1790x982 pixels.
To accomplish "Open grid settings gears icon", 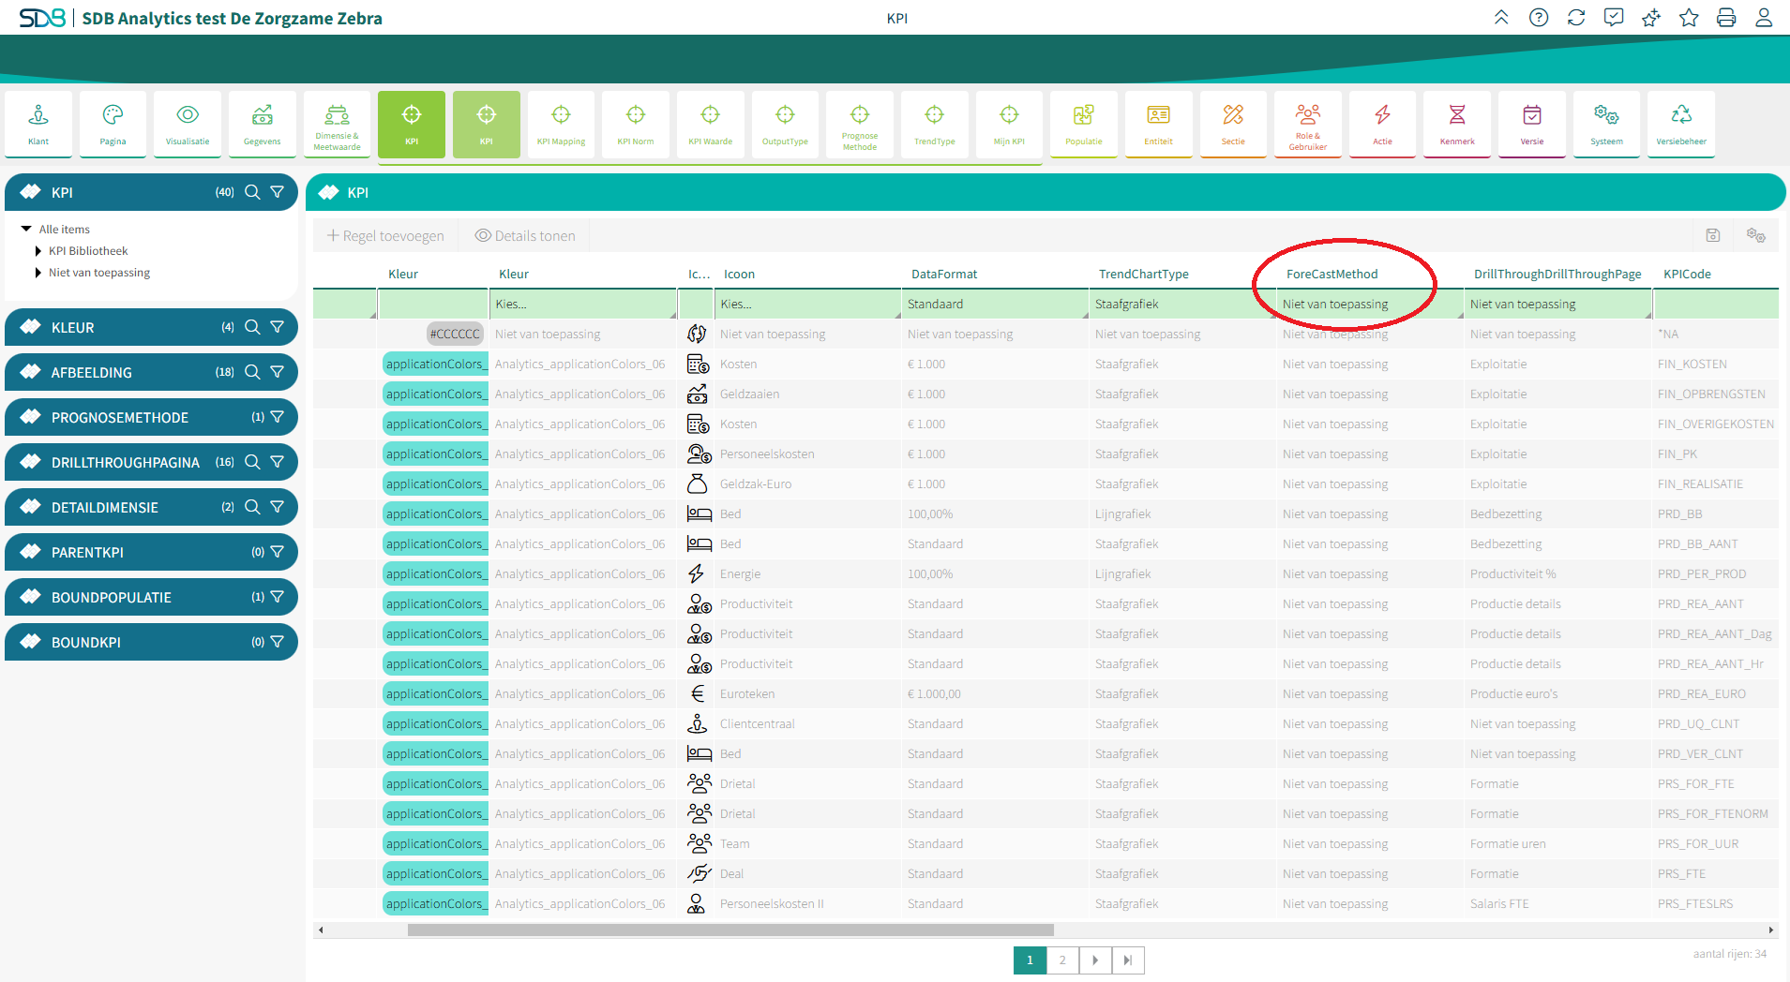I will tap(1756, 235).
